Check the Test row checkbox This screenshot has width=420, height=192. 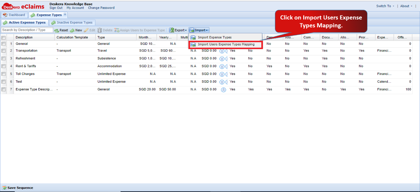(x=3, y=82)
